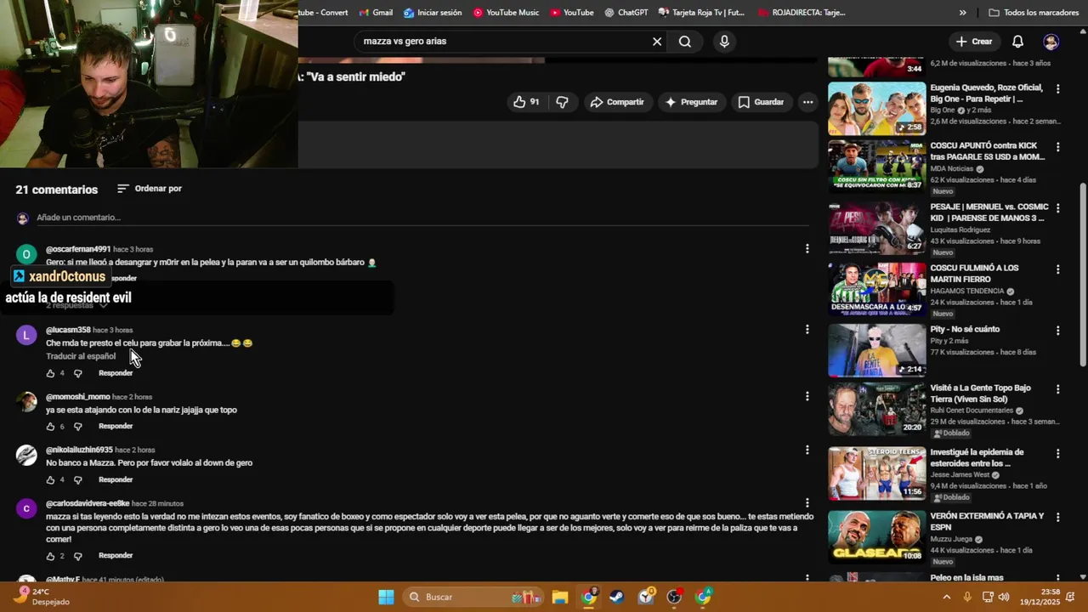This screenshot has width=1088, height=612.
Task: Open options for the nikolailuzhin6935 comment
Action: [x=807, y=450]
